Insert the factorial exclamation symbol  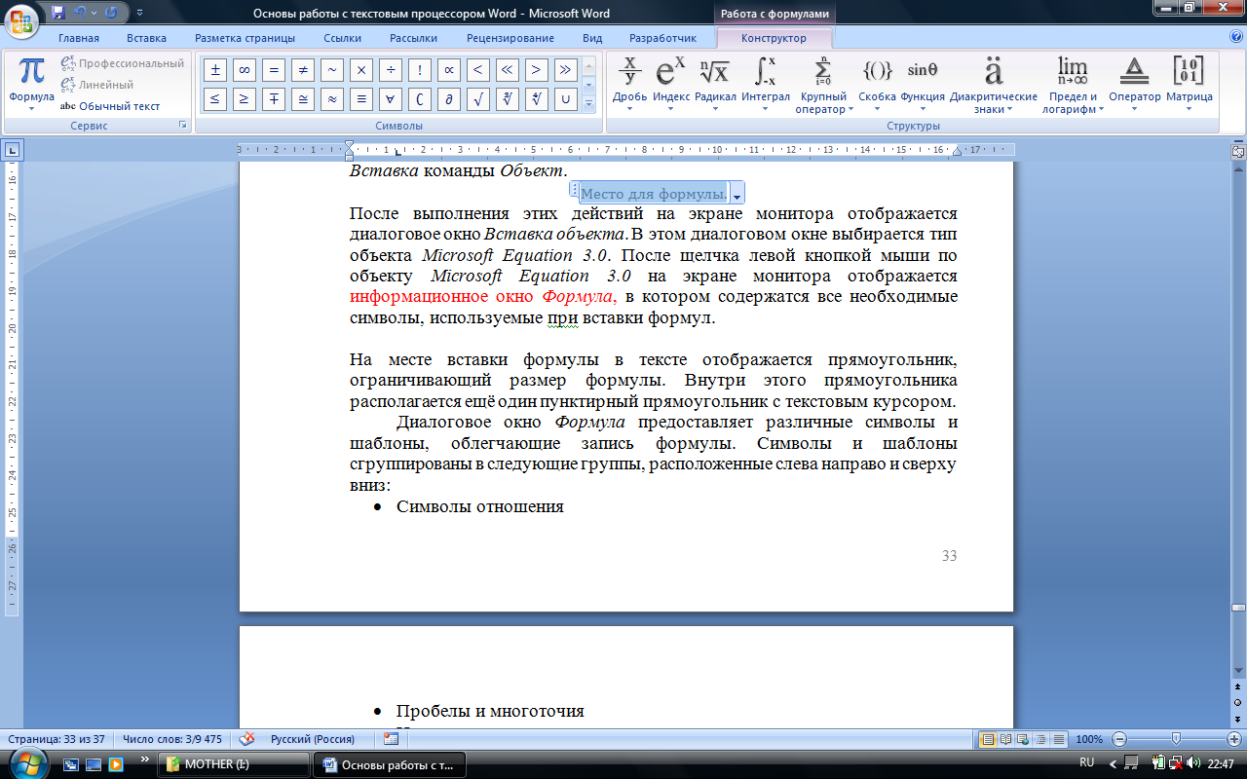[420, 70]
